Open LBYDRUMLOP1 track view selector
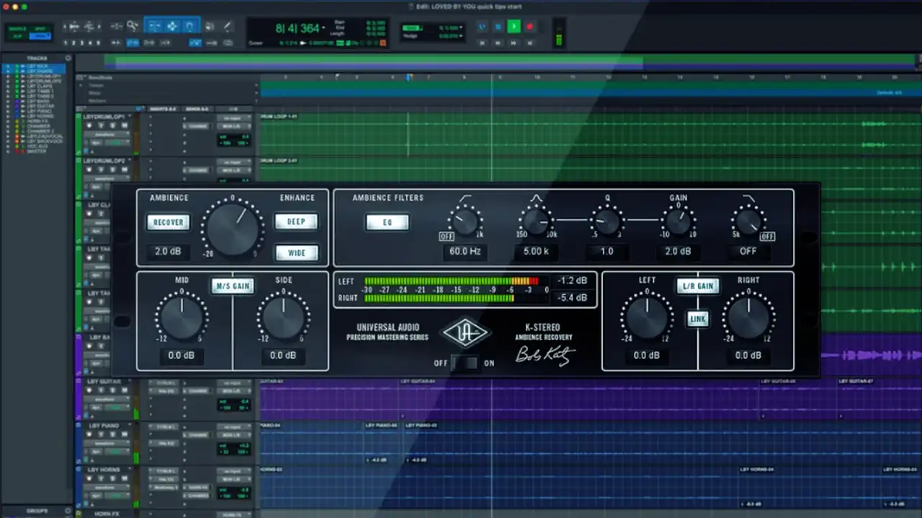This screenshot has width=922, height=518. [107, 135]
